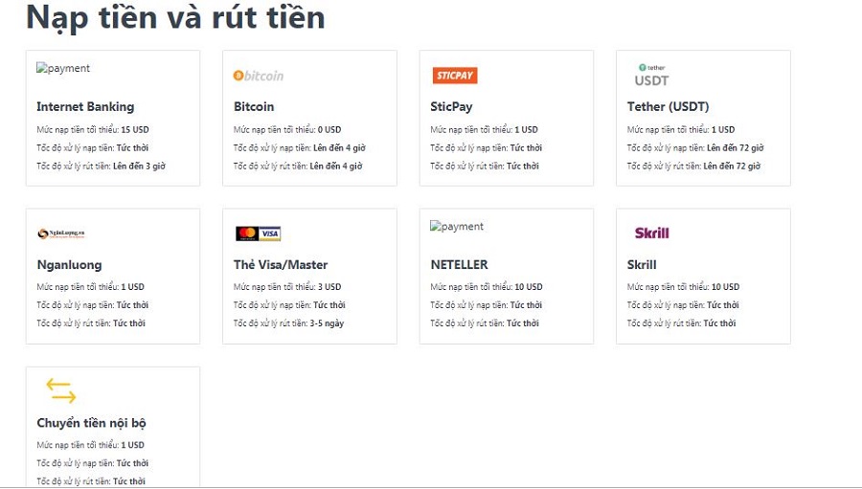Click the Tether USDT logo
The image size is (862, 489).
[651, 76]
